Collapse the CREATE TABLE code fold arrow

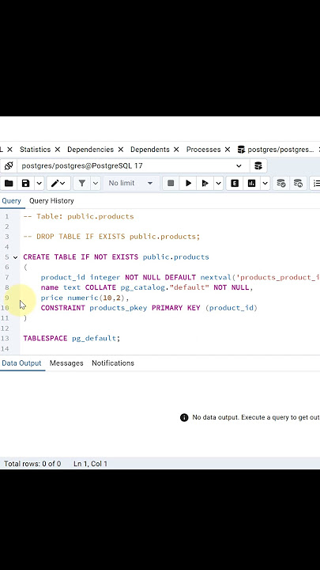pos(15,257)
